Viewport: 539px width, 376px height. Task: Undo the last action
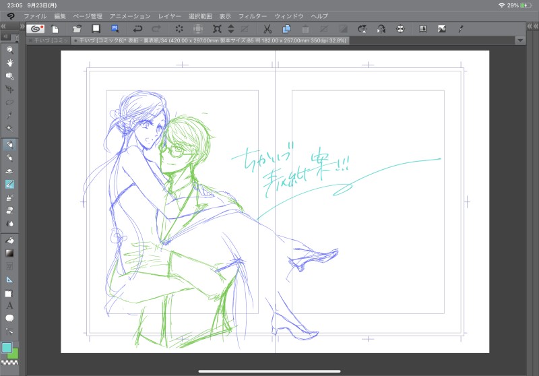[137, 29]
